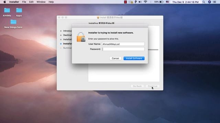Click the Continue button in Installer
220x123 pixels.
[153, 86]
